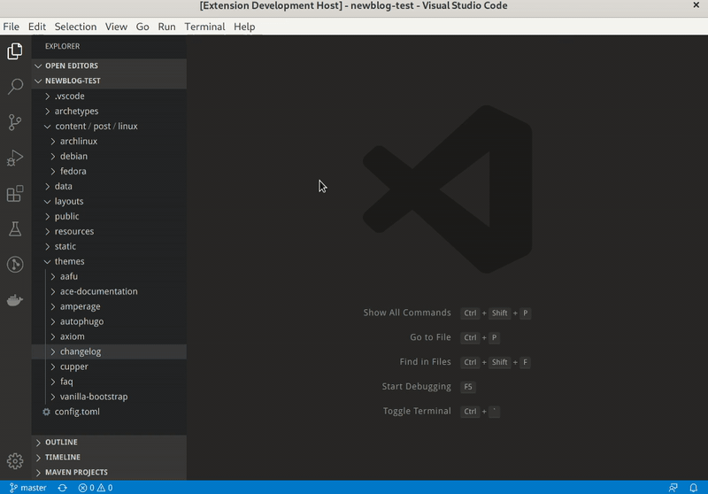Close the Visual Studio Code window
The width and height of the screenshot is (708, 494).
[696, 5]
